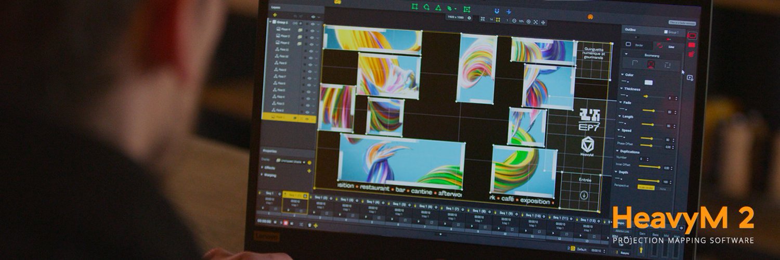Click the red monitor icon in right sidebar
Image resolution: width=780 pixels, height=260 pixels.
[x=692, y=35]
